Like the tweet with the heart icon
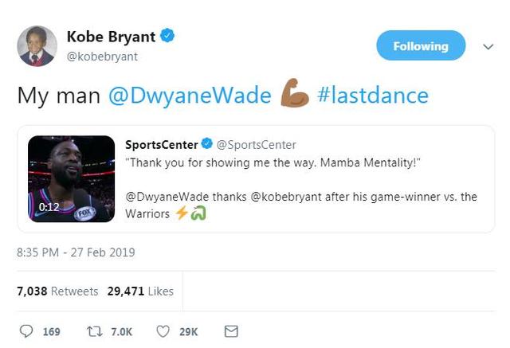The height and width of the screenshot is (348, 510). pyautogui.click(x=163, y=331)
